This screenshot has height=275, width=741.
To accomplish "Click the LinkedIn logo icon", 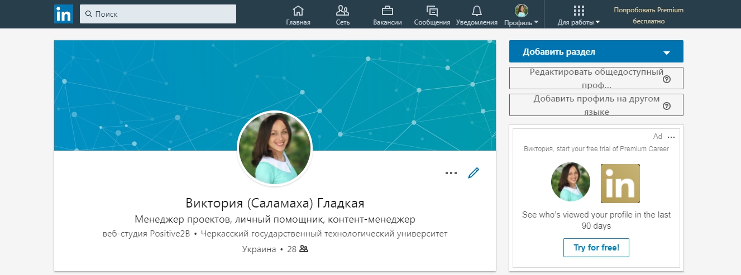I will coord(64,13).
